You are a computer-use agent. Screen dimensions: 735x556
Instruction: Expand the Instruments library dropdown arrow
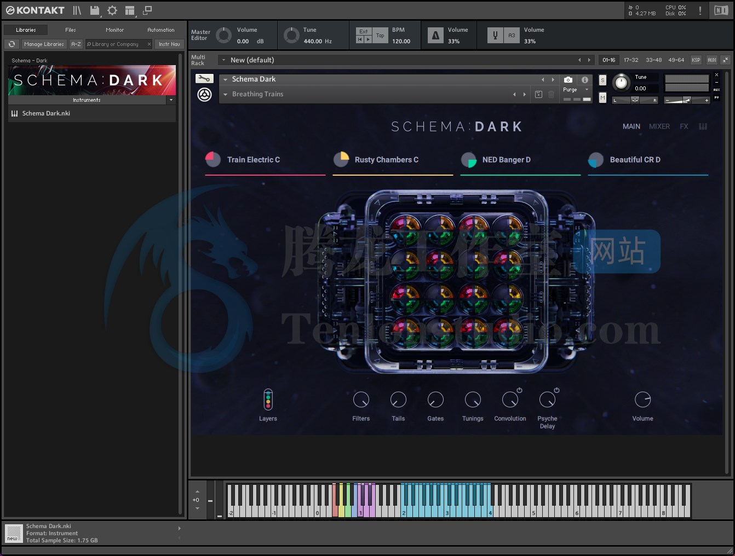point(171,100)
